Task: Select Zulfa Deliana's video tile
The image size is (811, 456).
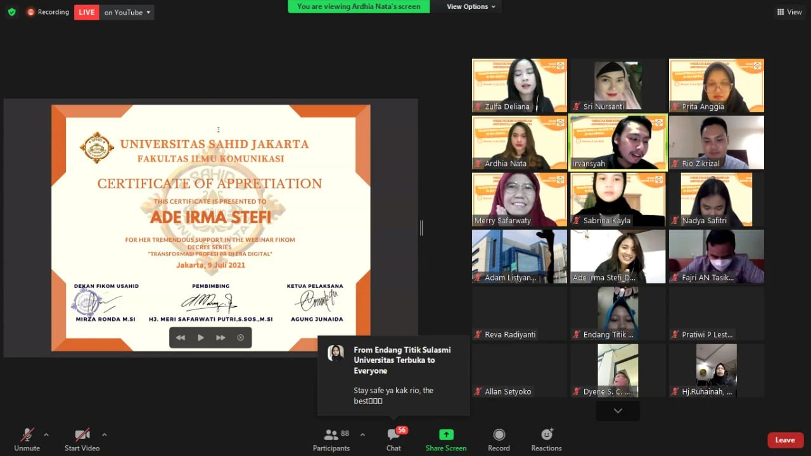Action: tap(520, 86)
